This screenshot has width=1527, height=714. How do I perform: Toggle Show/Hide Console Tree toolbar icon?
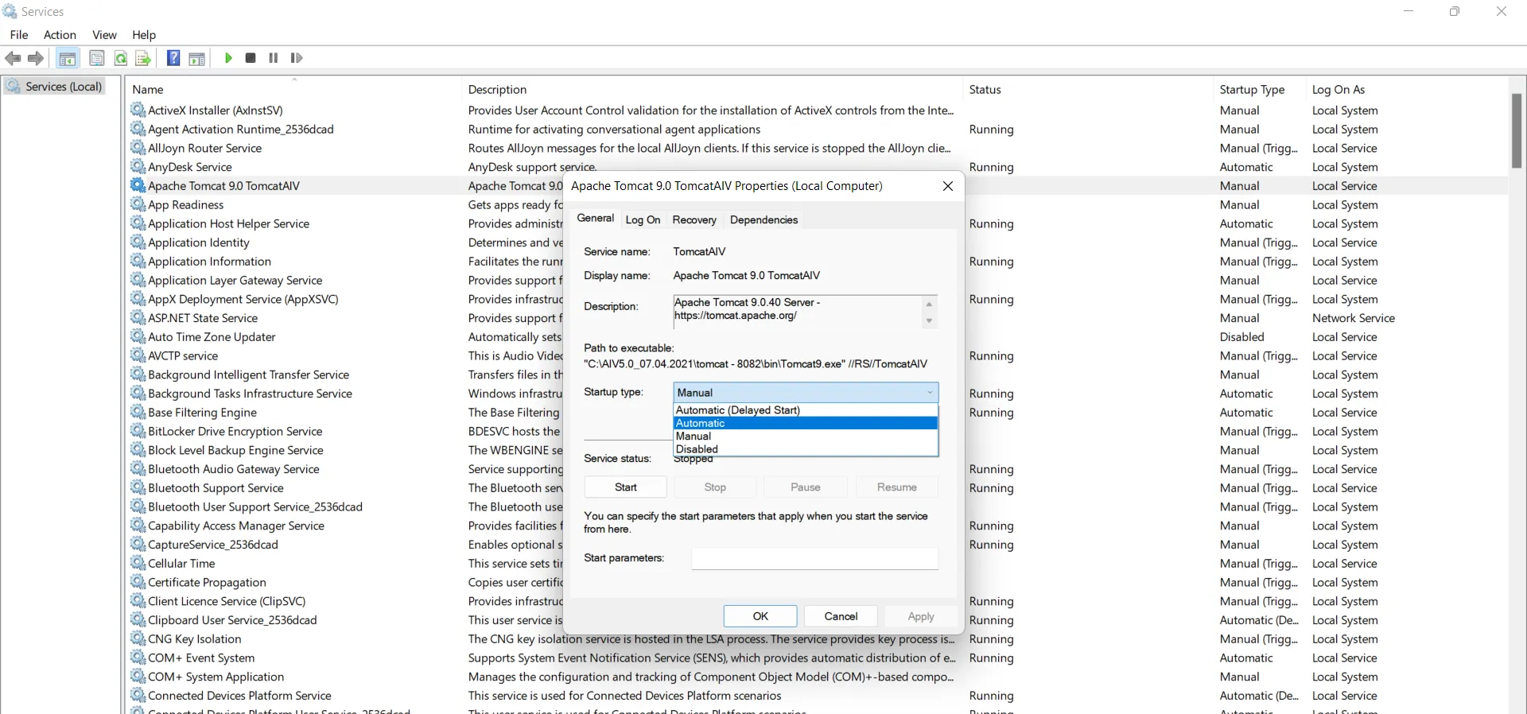point(68,58)
